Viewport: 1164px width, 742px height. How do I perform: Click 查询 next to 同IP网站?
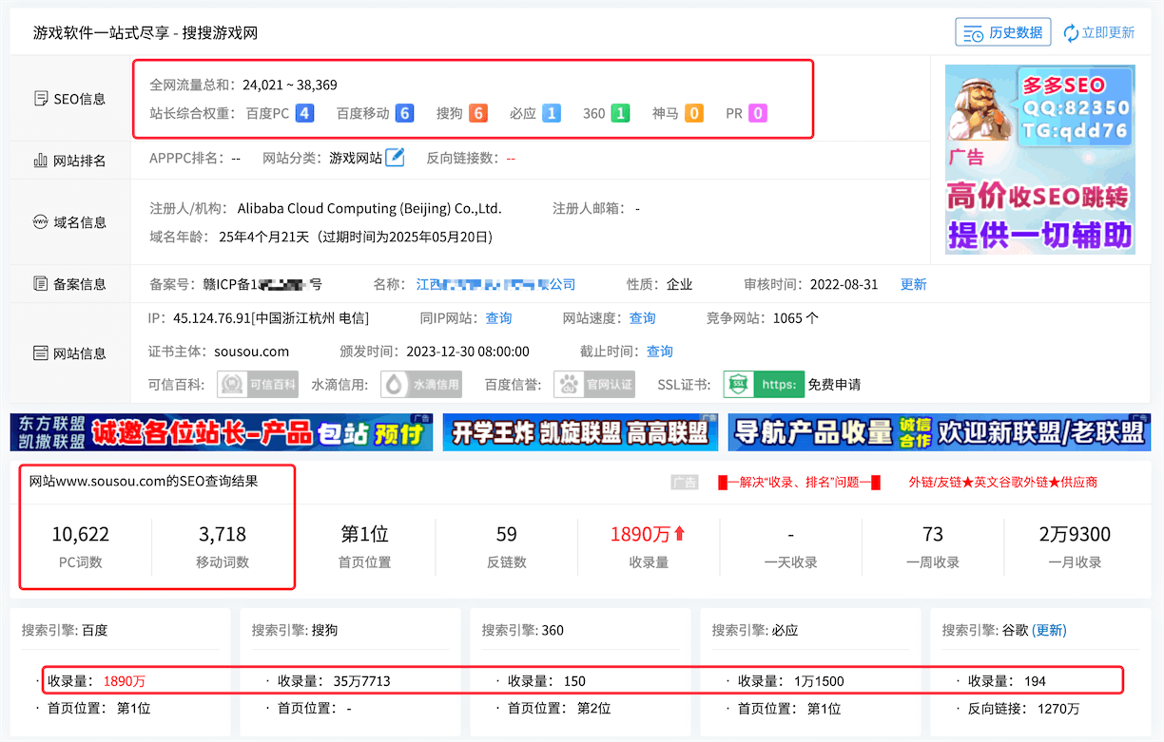pyautogui.click(x=498, y=318)
